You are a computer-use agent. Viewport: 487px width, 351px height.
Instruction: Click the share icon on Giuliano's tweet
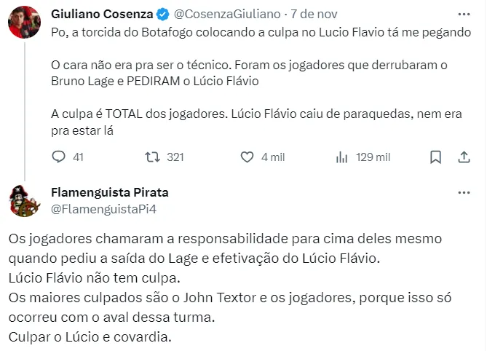[464, 157]
